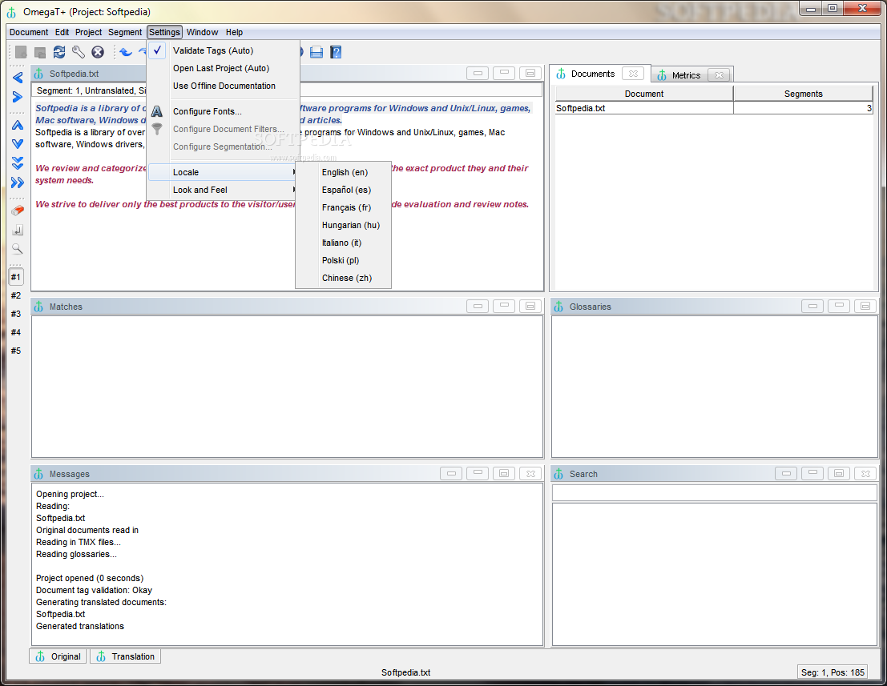This screenshot has width=887, height=686.
Task: Close the Search panel
Action: click(865, 474)
